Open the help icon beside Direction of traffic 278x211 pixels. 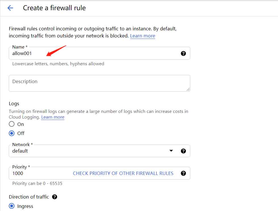point(54,197)
